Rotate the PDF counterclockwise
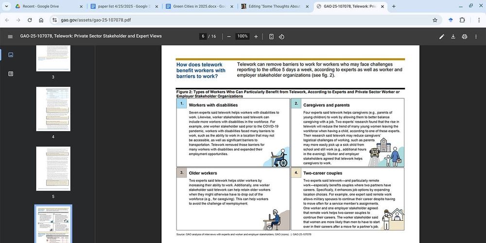Viewport: 486px width, 243px height. point(281,36)
